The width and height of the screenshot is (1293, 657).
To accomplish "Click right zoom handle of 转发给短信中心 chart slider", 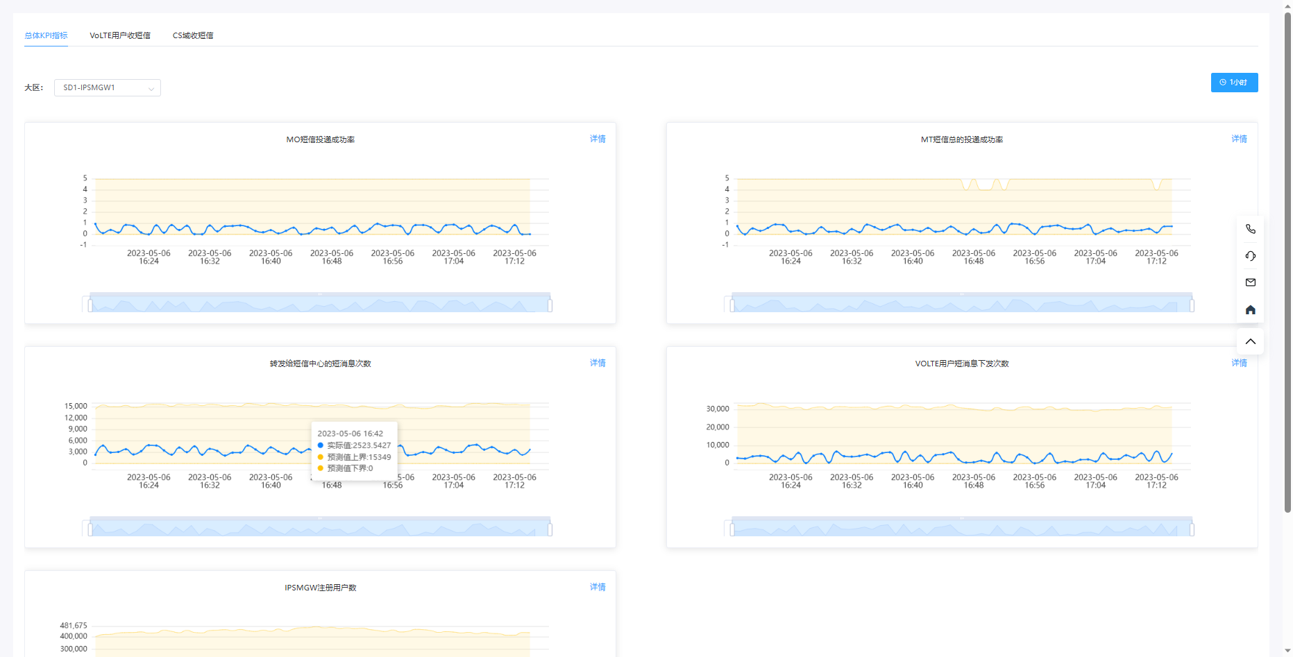I will click(550, 529).
